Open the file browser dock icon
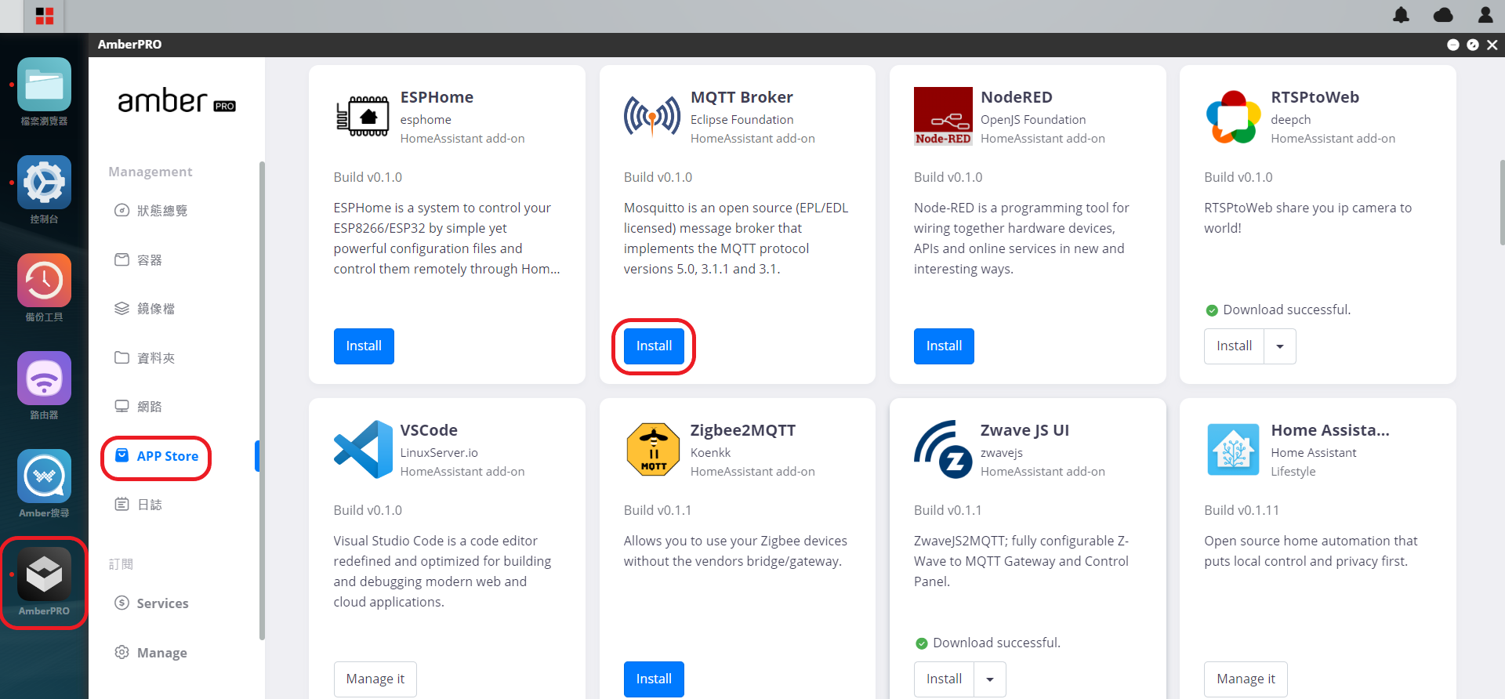Viewport: 1505px width, 699px height. [44, 85]
